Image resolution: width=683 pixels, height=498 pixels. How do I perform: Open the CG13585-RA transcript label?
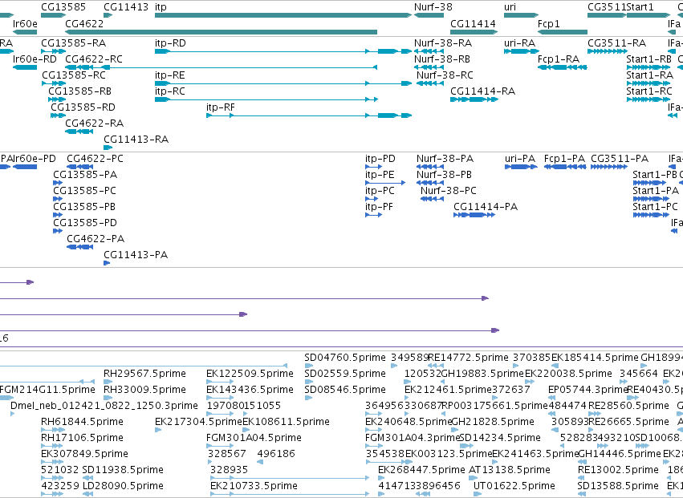point(74,43)
